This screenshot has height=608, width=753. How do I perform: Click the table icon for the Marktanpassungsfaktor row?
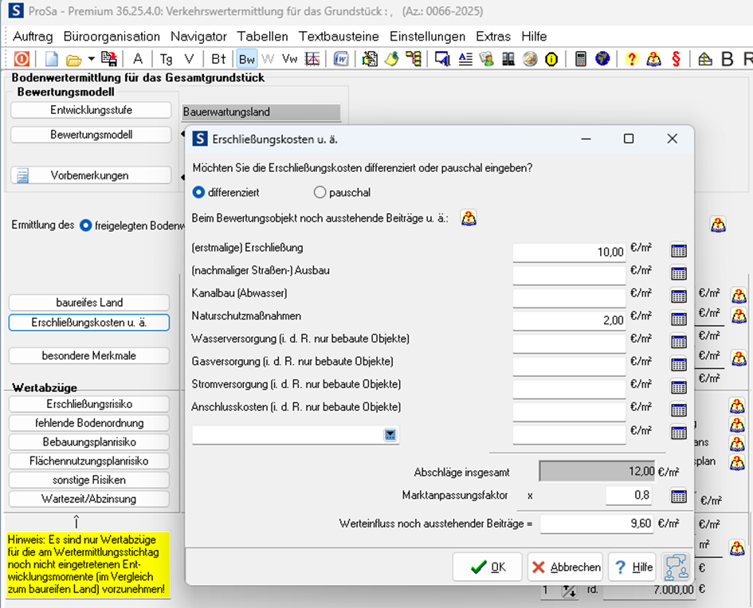[678, 496]
